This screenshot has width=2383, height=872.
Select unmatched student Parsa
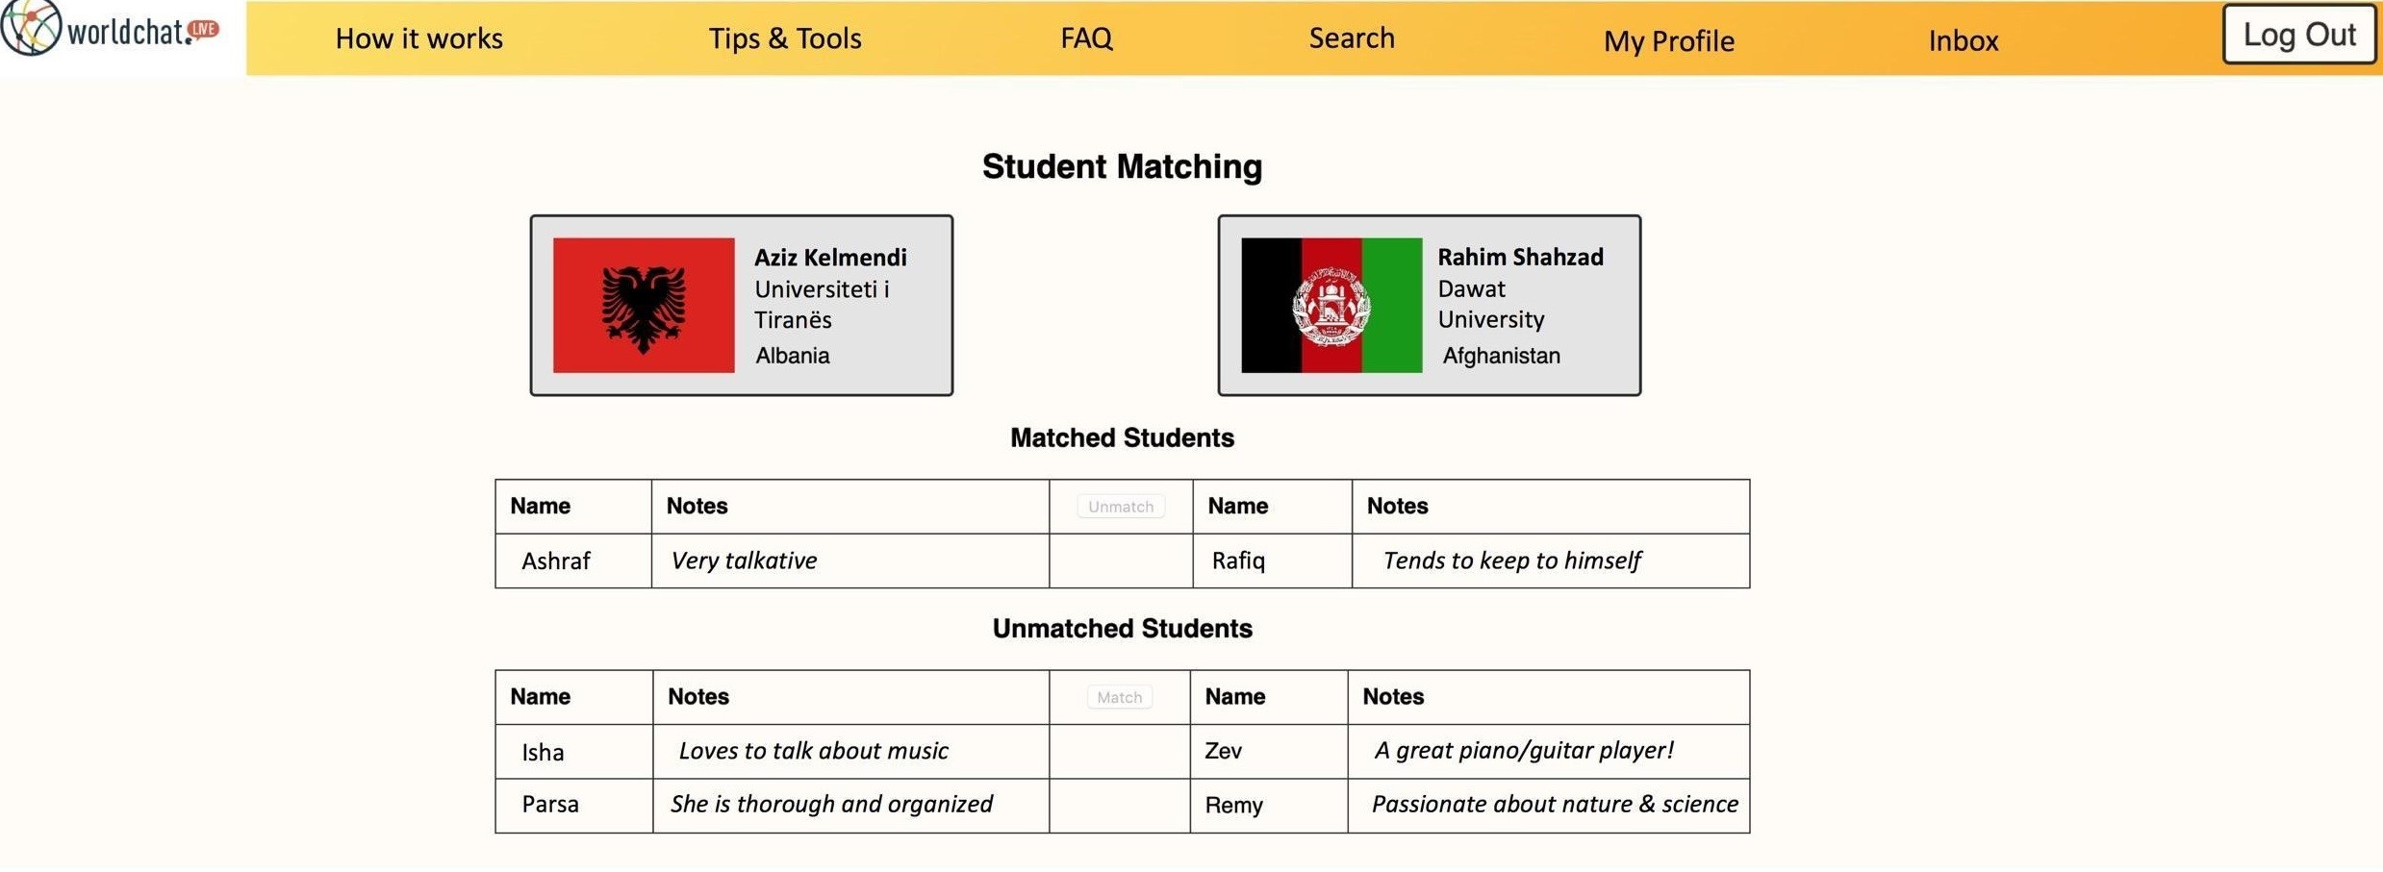(549, 804)
